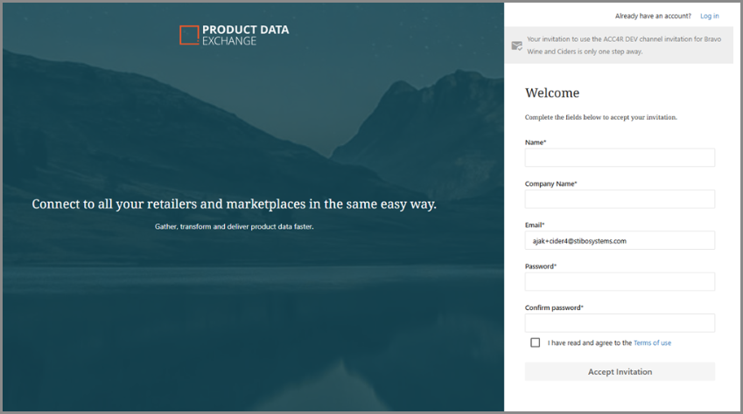Focus the Name input field

[x=620, y=157]
